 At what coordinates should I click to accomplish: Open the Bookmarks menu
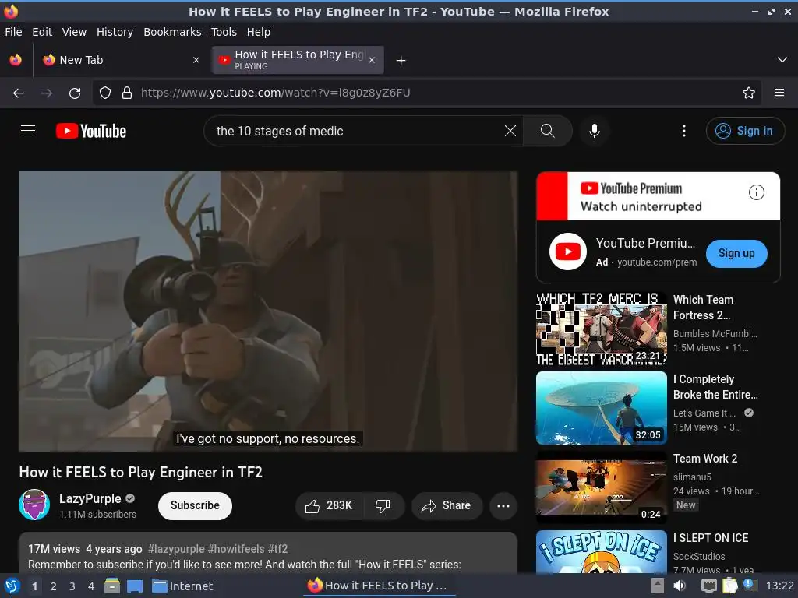[172, 32]
